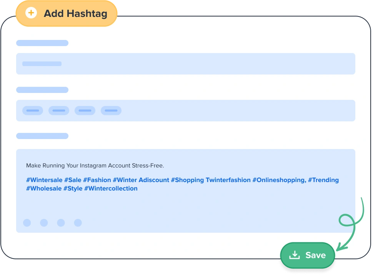Click the #Onlineshopping hashtag
378x275 pixels.
point(279,180)
